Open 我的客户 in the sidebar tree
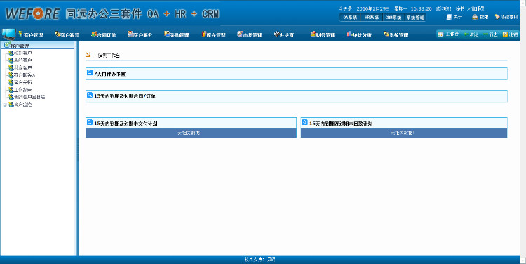526x264 pixels. [23, 61]
